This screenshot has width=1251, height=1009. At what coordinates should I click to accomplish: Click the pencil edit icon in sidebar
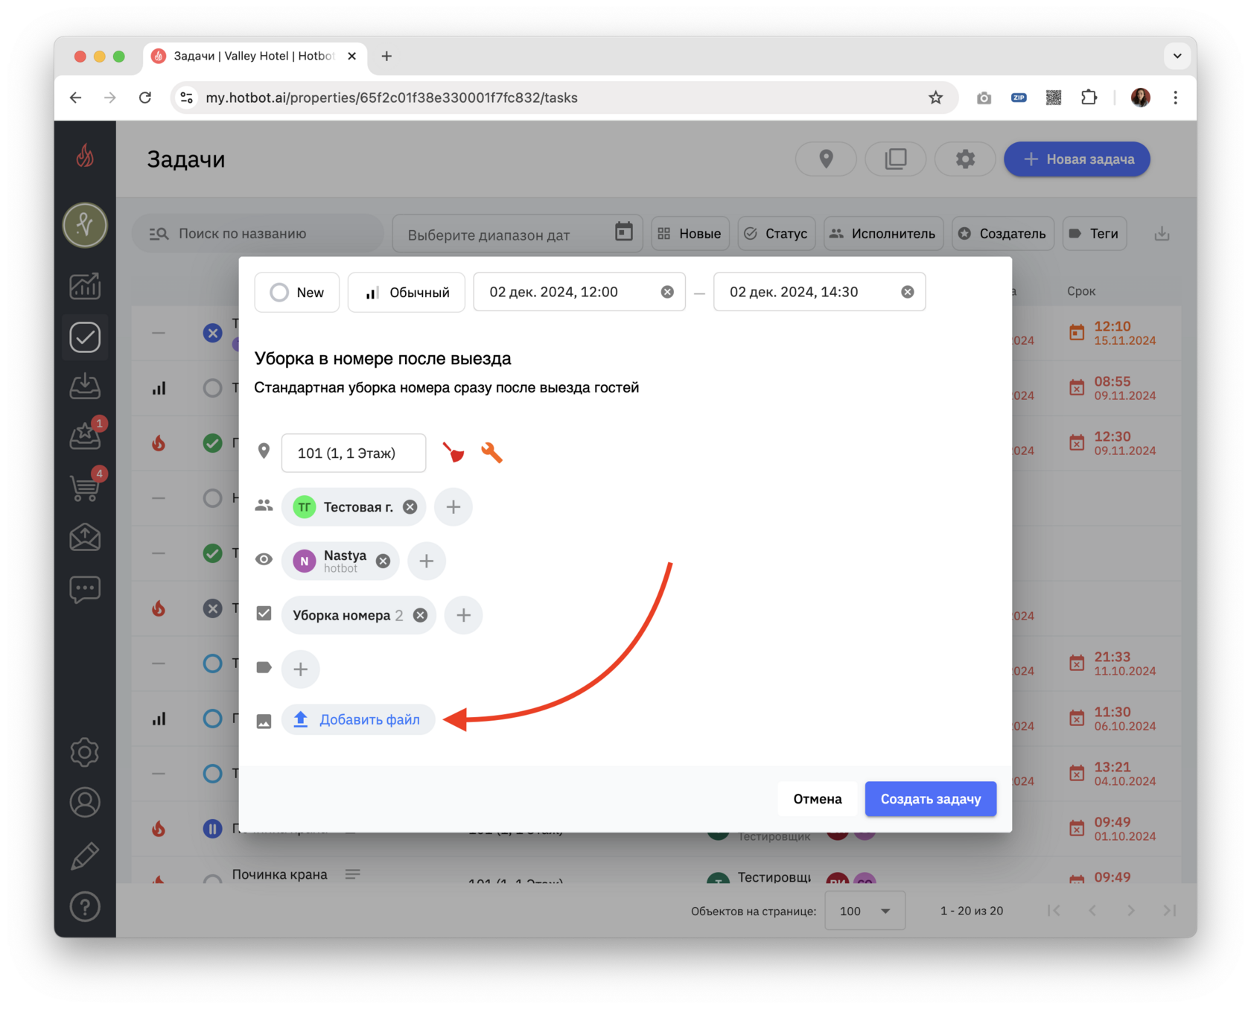coord(85,856)
